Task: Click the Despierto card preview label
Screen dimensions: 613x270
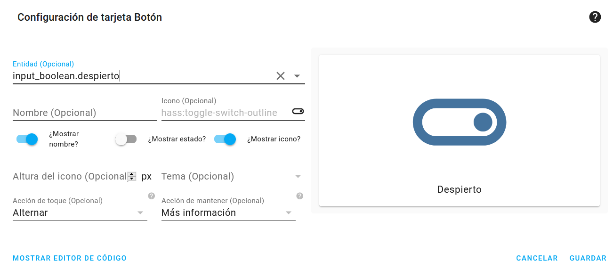Action: (460, 189)
